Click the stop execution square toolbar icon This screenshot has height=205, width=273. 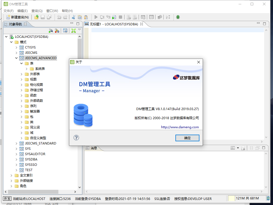point(120,17)
